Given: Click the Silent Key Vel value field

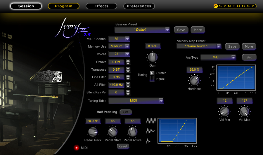Looking at the screenshot, I should tap(116, 92).
